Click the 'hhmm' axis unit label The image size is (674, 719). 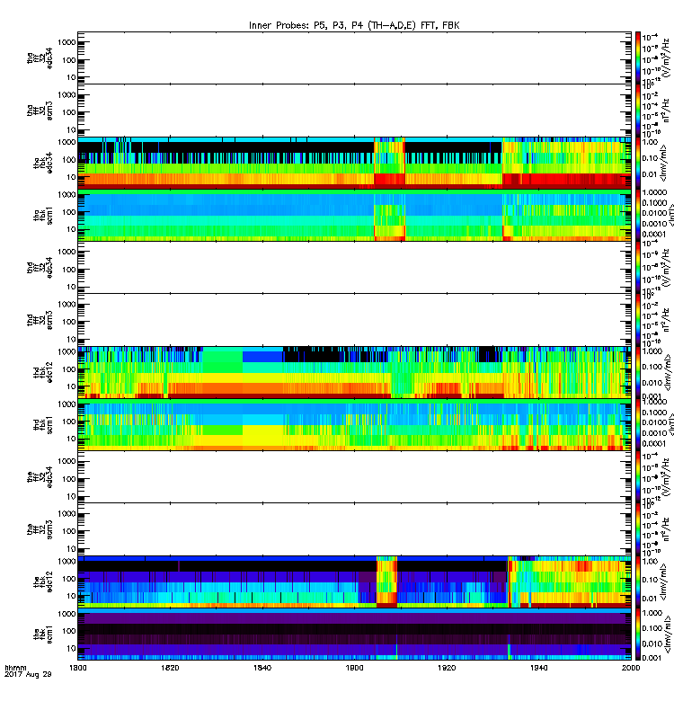point(15,668)
